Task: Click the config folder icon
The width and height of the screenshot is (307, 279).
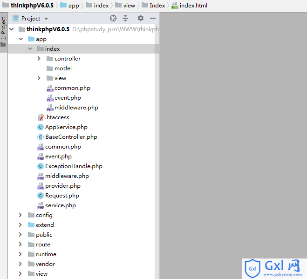Action: 31,215
